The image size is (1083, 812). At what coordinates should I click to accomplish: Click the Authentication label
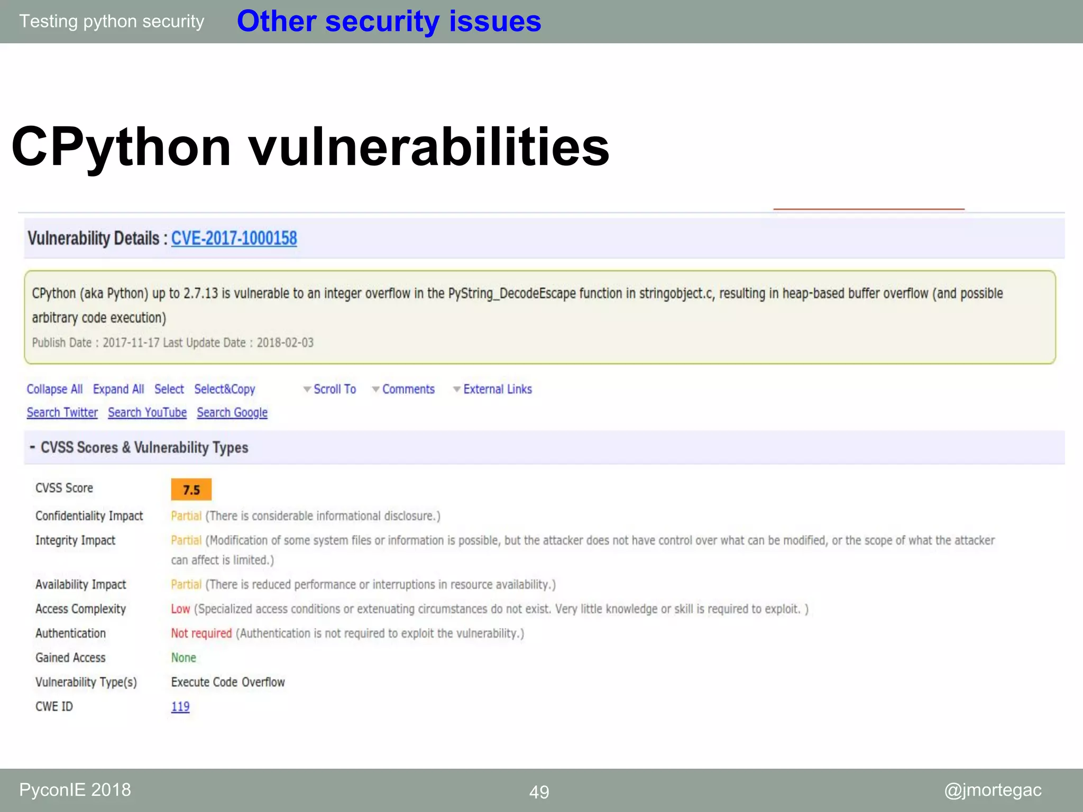click(x=71, y=633)
